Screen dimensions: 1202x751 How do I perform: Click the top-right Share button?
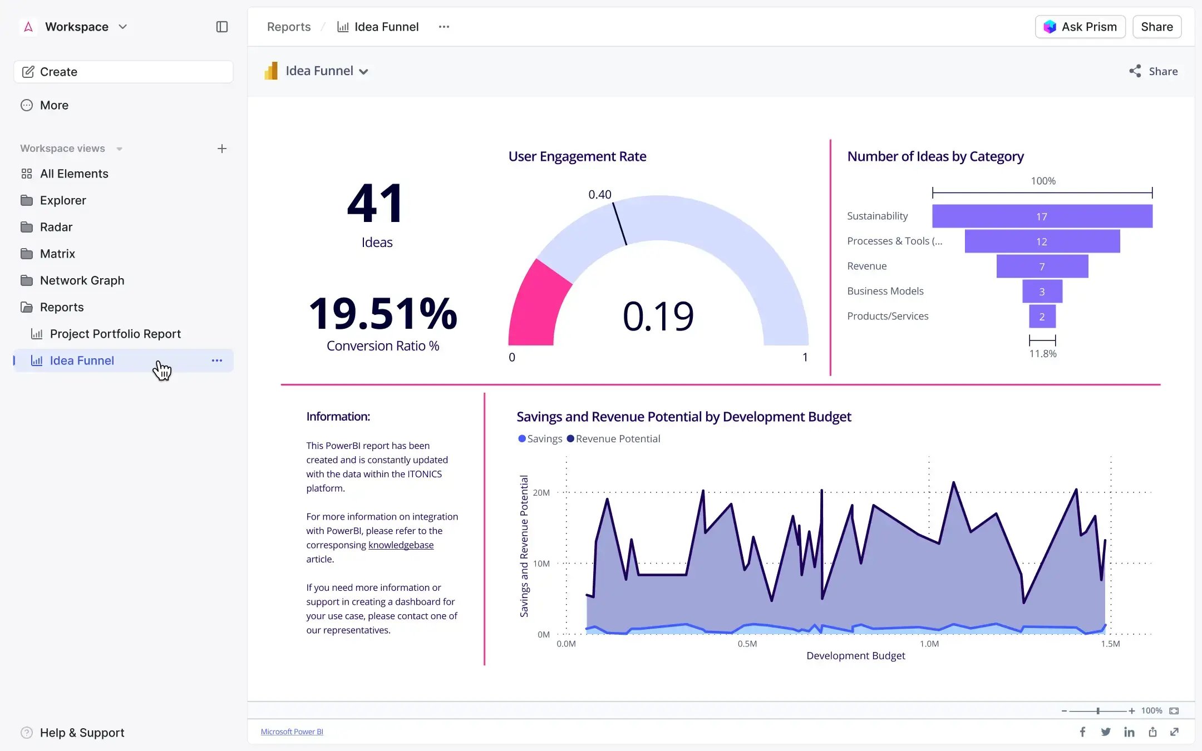click(x=1157, y=27)
